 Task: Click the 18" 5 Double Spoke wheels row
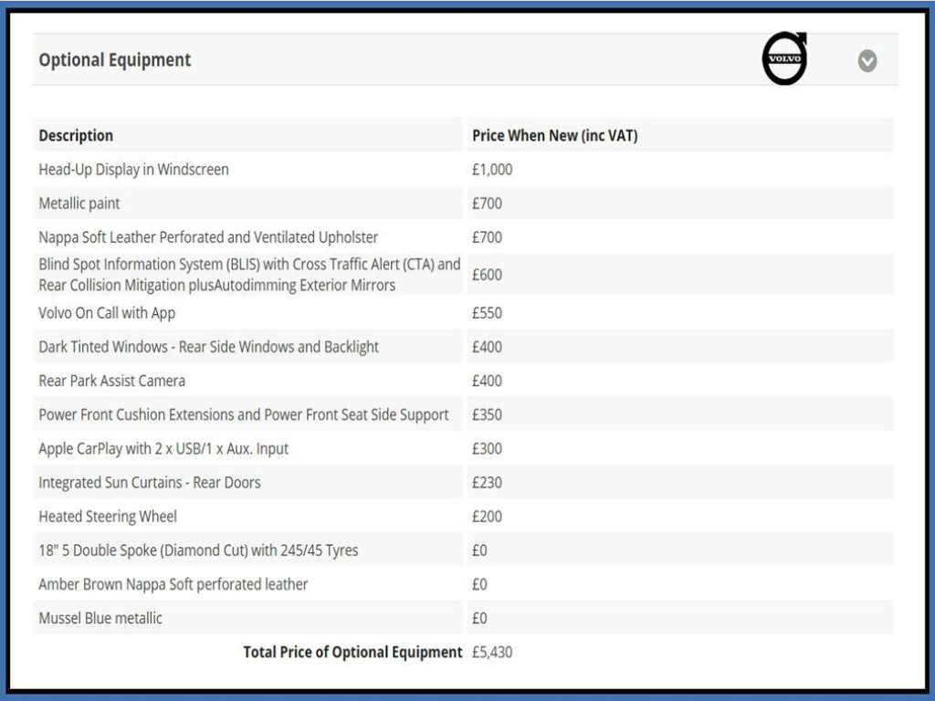point(198,550)
